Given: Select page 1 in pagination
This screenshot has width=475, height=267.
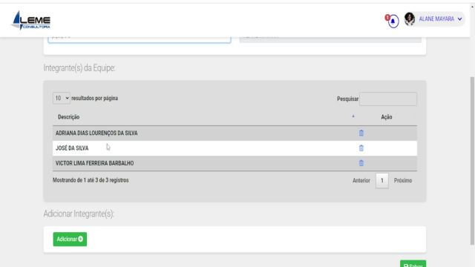Looking at the screenshot, I should click(382, 181).
